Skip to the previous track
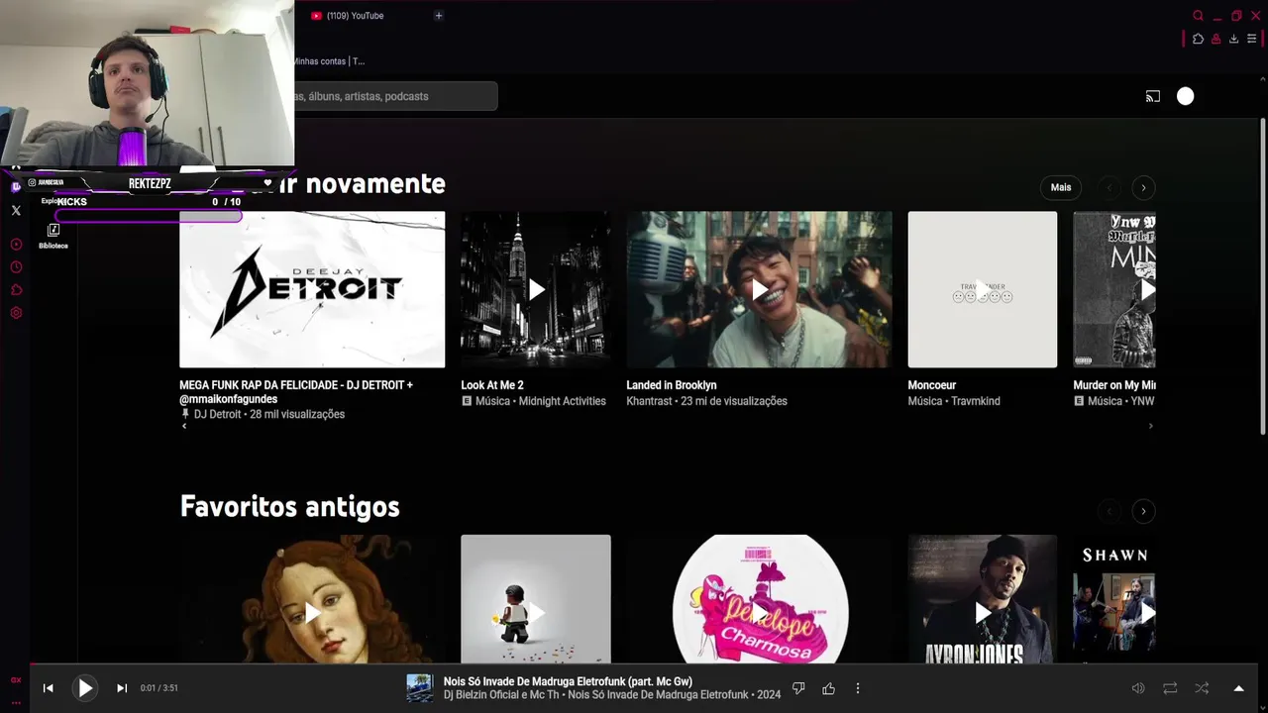 tap(48, 688)
